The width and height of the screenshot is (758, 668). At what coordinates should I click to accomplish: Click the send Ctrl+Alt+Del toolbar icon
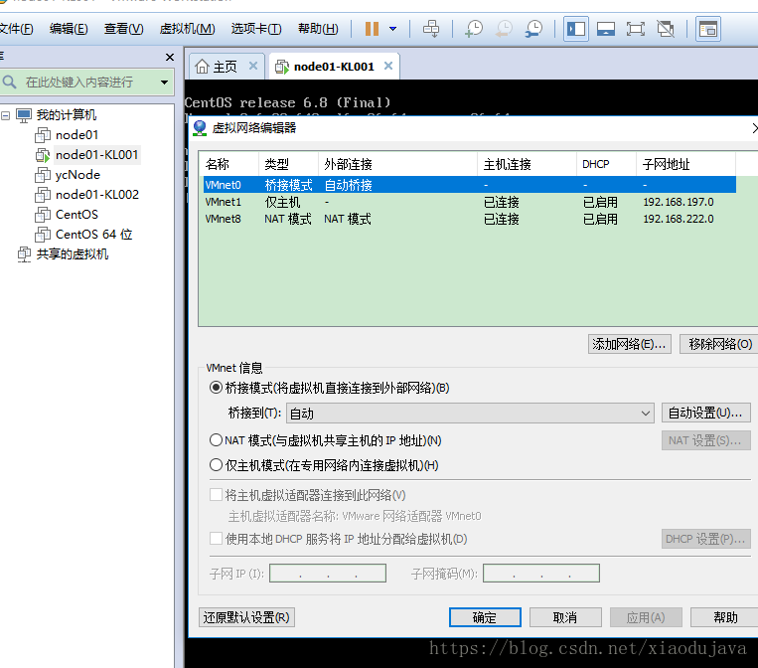point(431,29)
